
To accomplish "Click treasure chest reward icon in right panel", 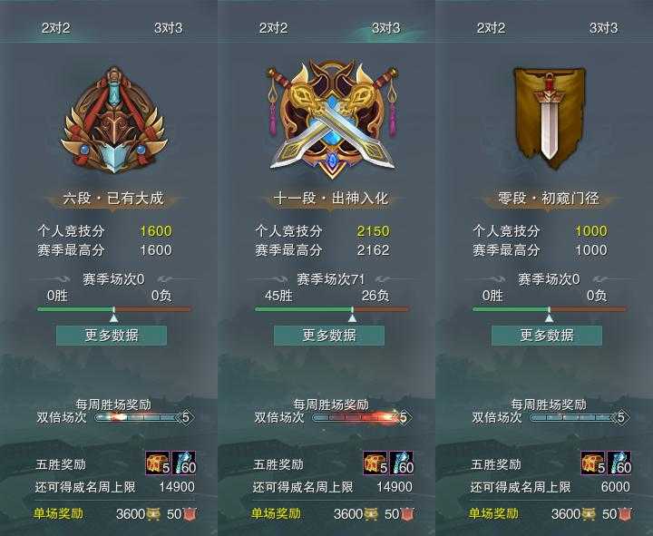I will tap(593, 463).
